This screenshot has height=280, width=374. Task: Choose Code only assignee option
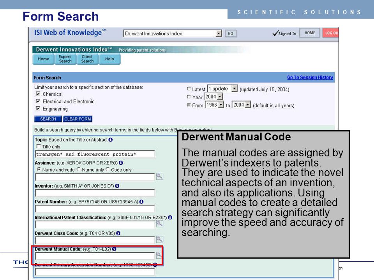click(x=108, y=169)
